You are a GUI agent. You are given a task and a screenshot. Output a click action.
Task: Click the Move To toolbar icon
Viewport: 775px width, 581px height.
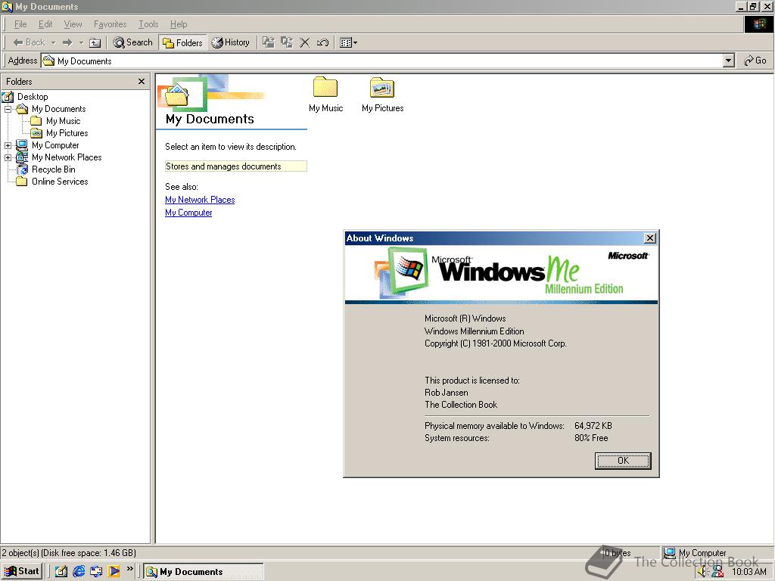tap(269, 42)
